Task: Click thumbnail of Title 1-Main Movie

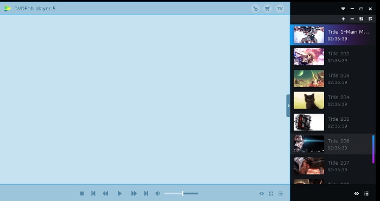Action: tap(309, 35)
